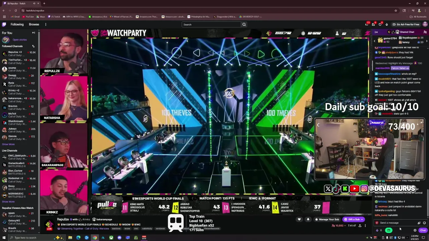Click the Windows Start button
Image resolution: width=429 pixels, height=241 pixels.
click(x=4, y=238)
